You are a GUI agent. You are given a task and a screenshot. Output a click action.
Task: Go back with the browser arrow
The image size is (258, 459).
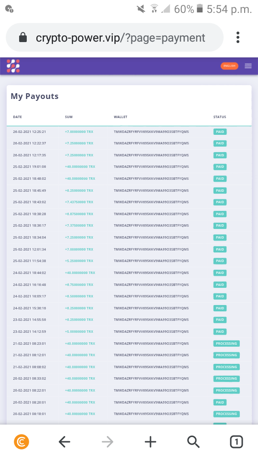click(64, 442)
